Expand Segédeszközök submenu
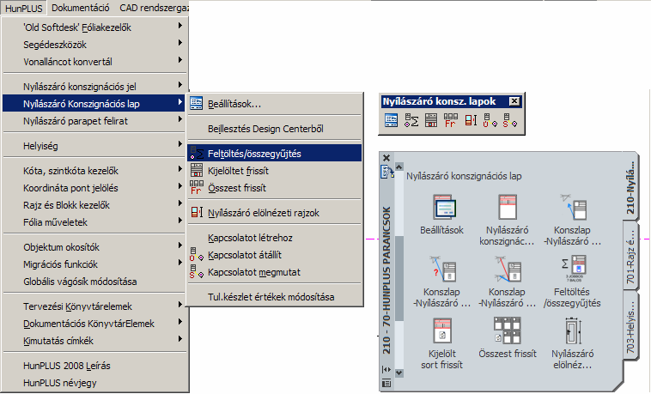The width and height of the screenshot is (651, 394). coord(94,45)
